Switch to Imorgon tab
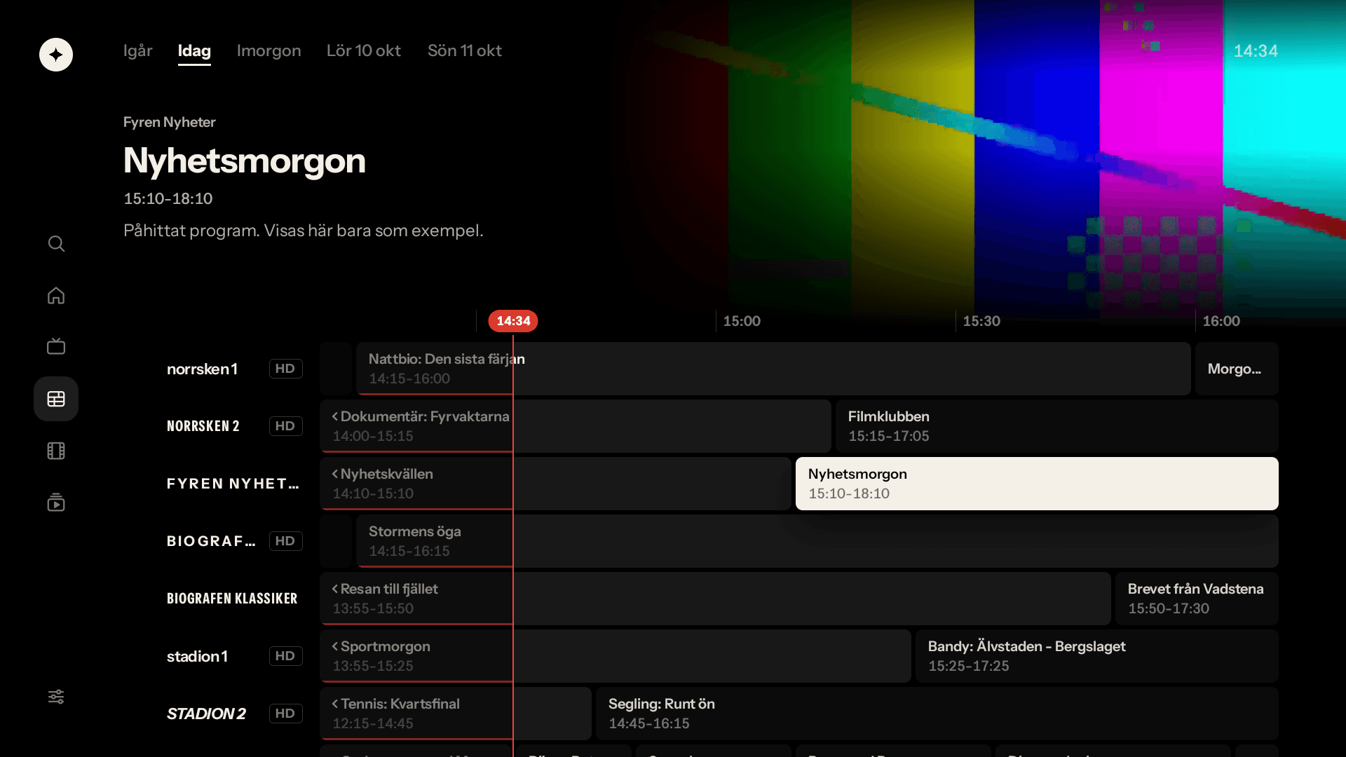The height and width of the screenshot is (757, 1346). [x=268, y=50]
